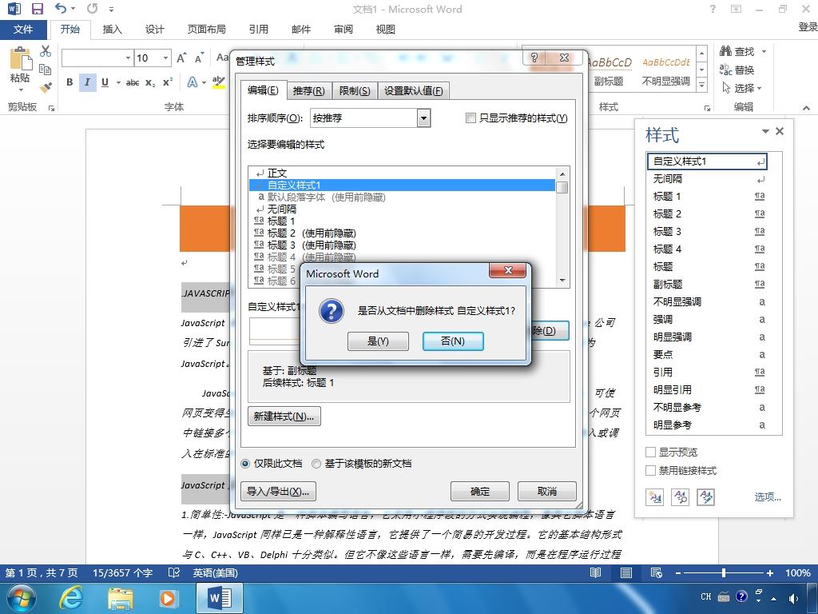818x614 pixels.
Task: Open Windows Explorer folder on taskbar
Action: click(121, 598)
